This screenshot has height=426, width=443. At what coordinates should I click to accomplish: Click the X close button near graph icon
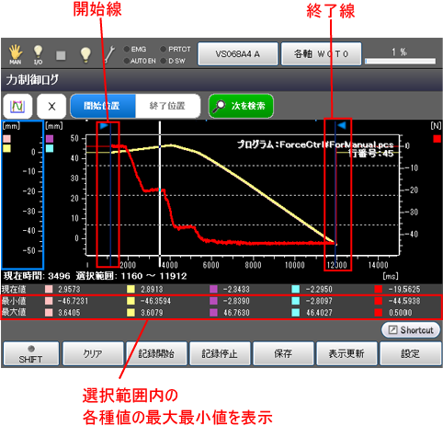click(x=51, y=106)
